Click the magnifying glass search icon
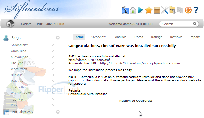Image resolution: width=204 pixels, height=118 pixels. coord(195,24)
